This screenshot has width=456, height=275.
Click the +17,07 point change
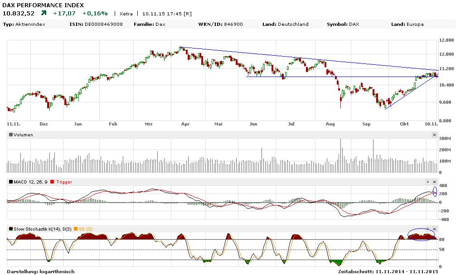[x=64, y=14]
